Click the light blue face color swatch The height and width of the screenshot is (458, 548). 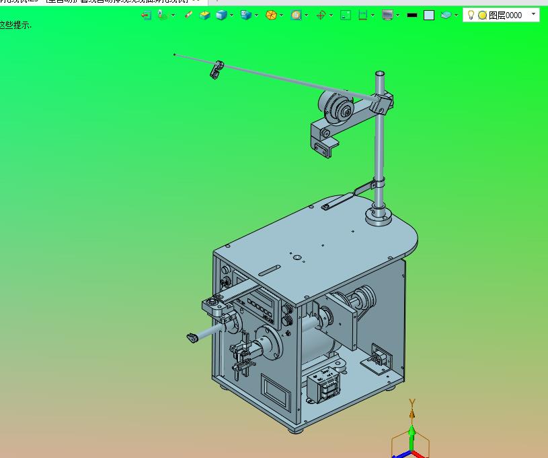(429, 15)
